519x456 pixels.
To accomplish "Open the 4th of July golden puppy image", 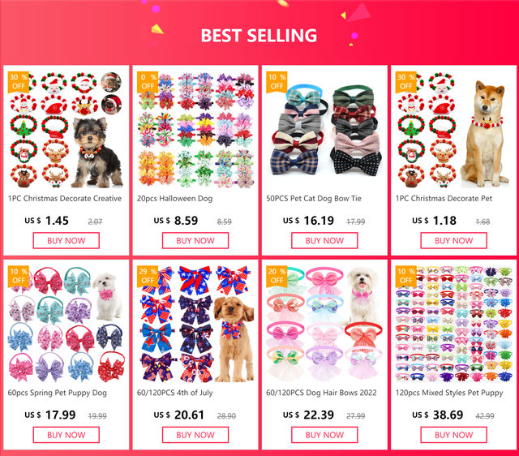I will [195, 325].
